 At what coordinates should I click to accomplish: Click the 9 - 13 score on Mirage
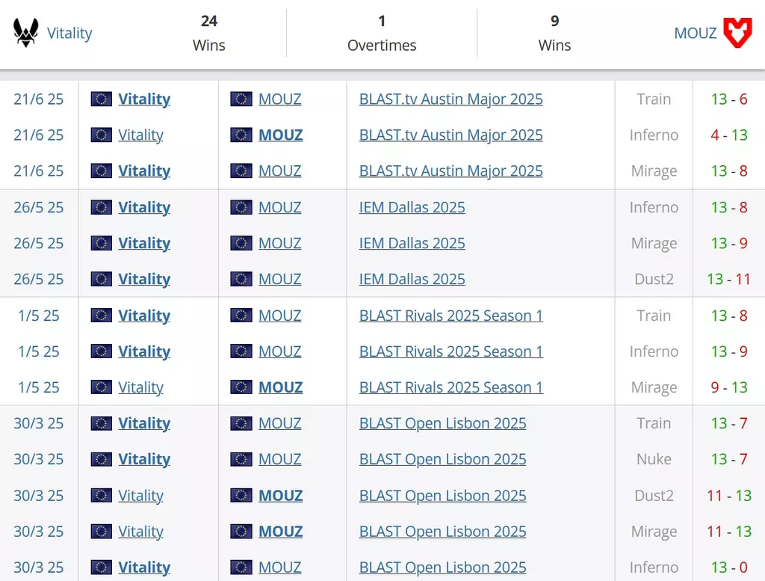[729, 387]
